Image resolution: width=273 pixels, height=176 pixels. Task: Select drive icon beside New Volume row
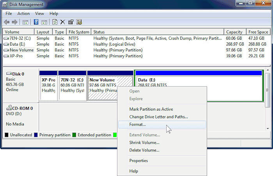pos(6,50)
